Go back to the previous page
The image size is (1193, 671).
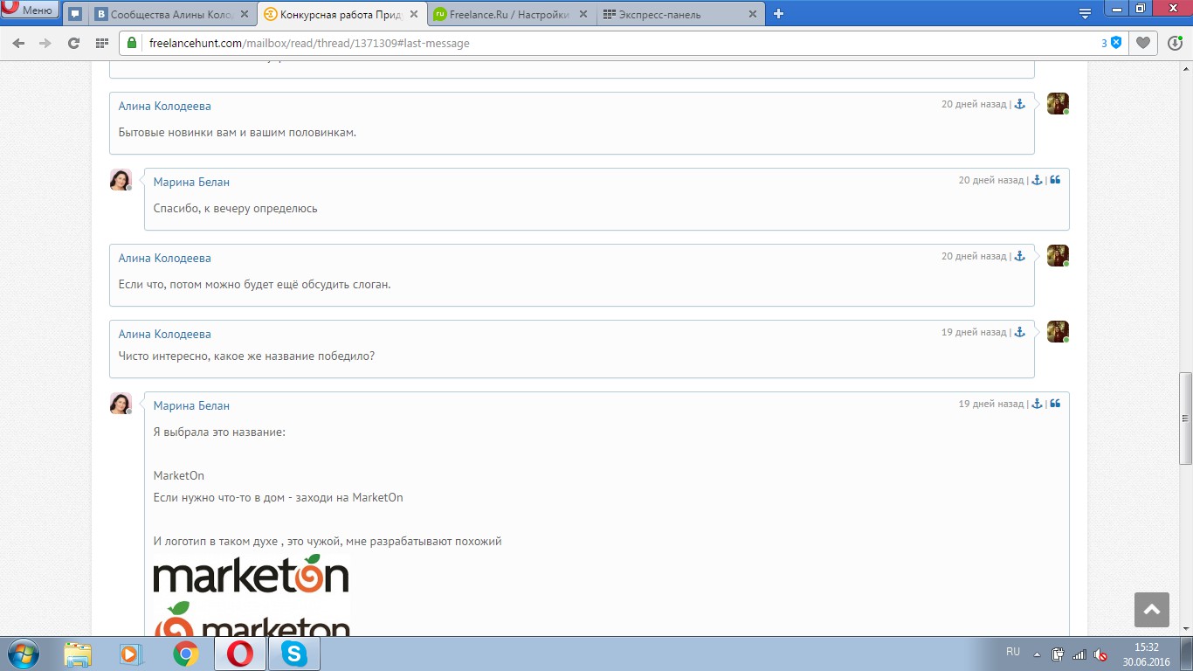pyautogui.click(x=19, y=43)
